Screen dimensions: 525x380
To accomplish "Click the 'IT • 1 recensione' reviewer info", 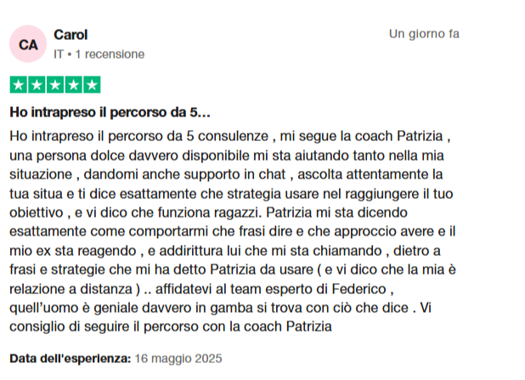I will pos(99,54).
